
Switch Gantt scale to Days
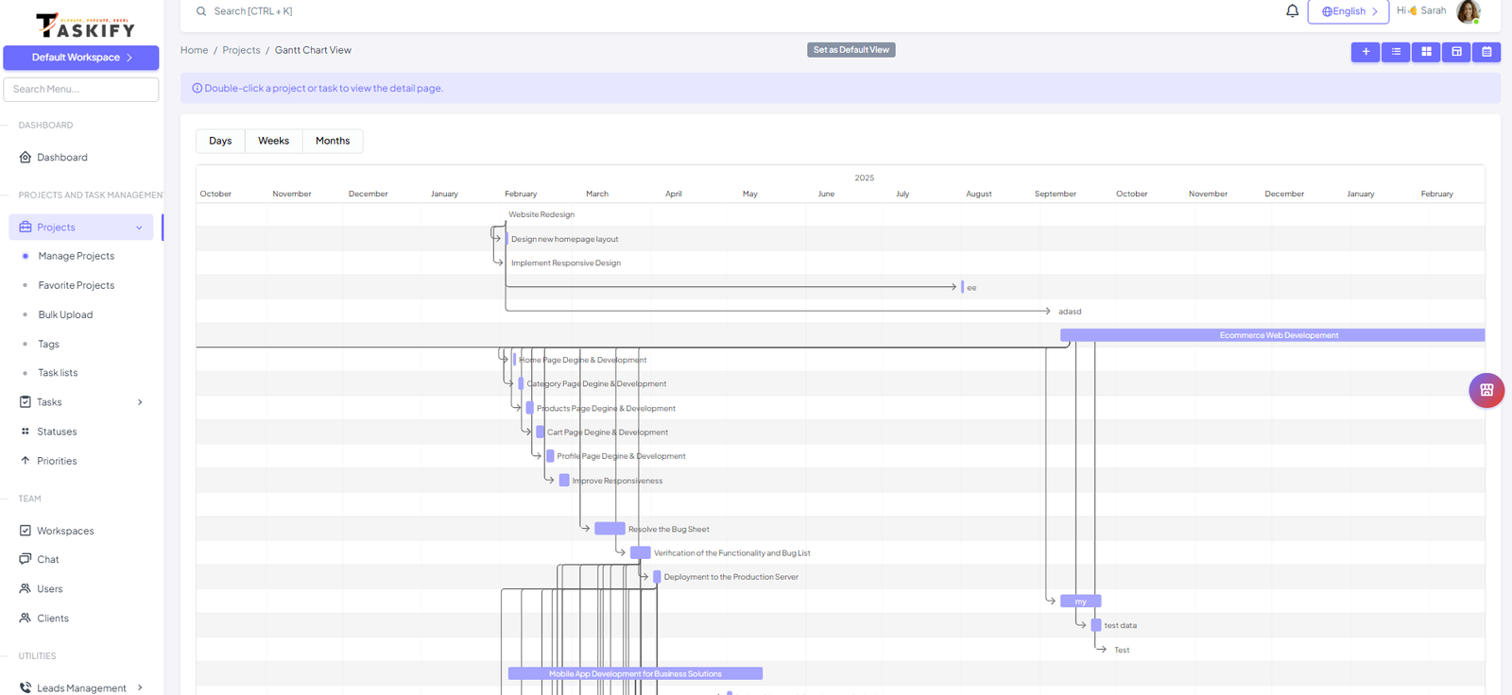tap(220, 141)
